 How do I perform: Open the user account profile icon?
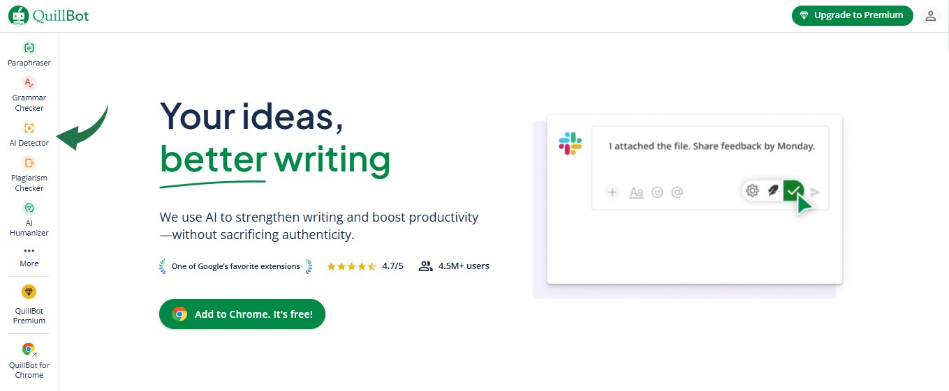(x=930, y=16)
